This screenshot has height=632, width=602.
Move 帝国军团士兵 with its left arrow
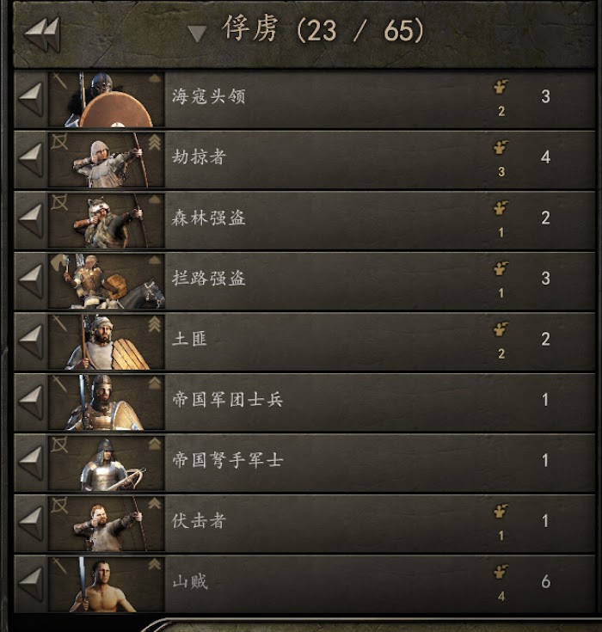[x=31, y=402]
